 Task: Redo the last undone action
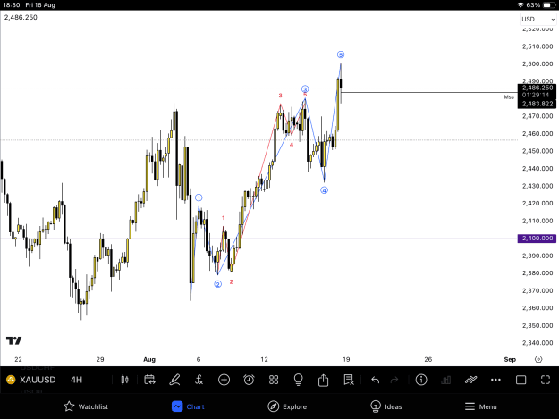coord(394,380)
